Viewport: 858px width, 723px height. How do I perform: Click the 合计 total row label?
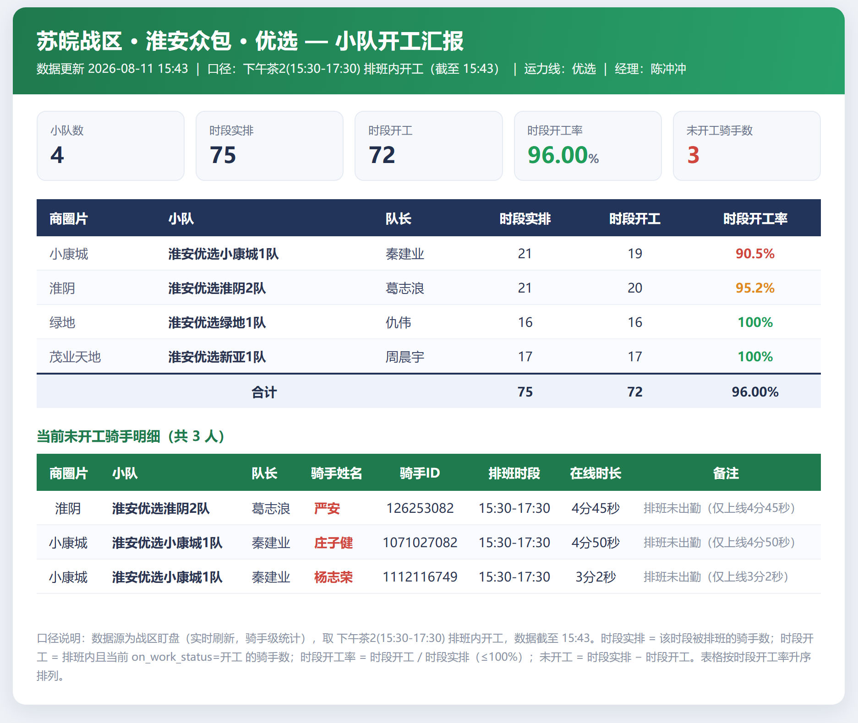click(264, 392)
